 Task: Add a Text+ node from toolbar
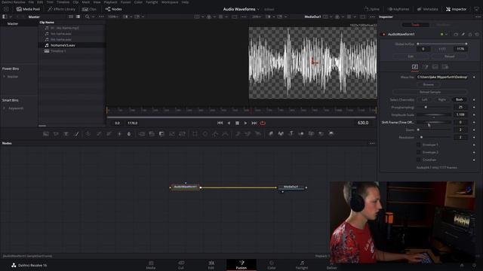coord(66,134)
